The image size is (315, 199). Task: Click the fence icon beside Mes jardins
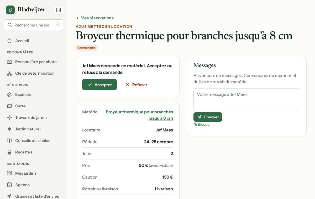click(9, 173)
